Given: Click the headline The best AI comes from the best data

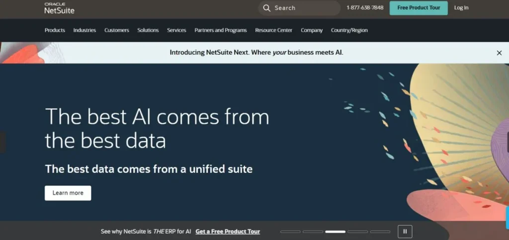Looking at the screenshot, I should click(157, 129).
